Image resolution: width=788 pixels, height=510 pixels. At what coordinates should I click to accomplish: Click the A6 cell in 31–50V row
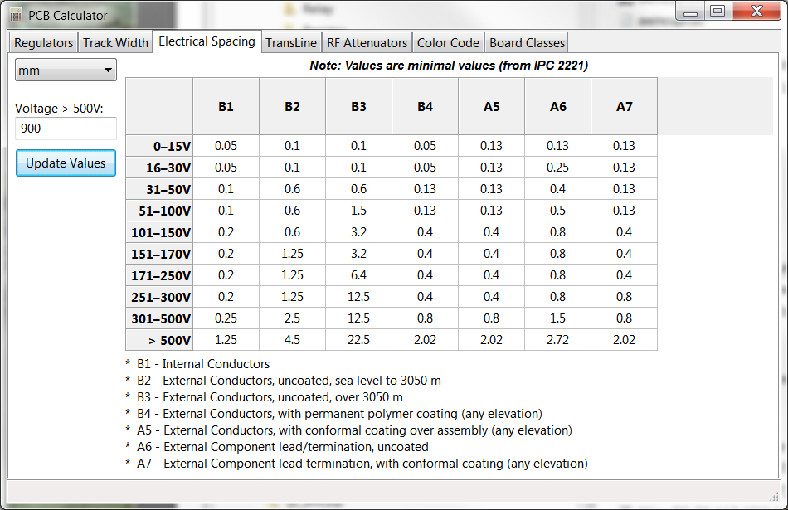tap(557, 189)
